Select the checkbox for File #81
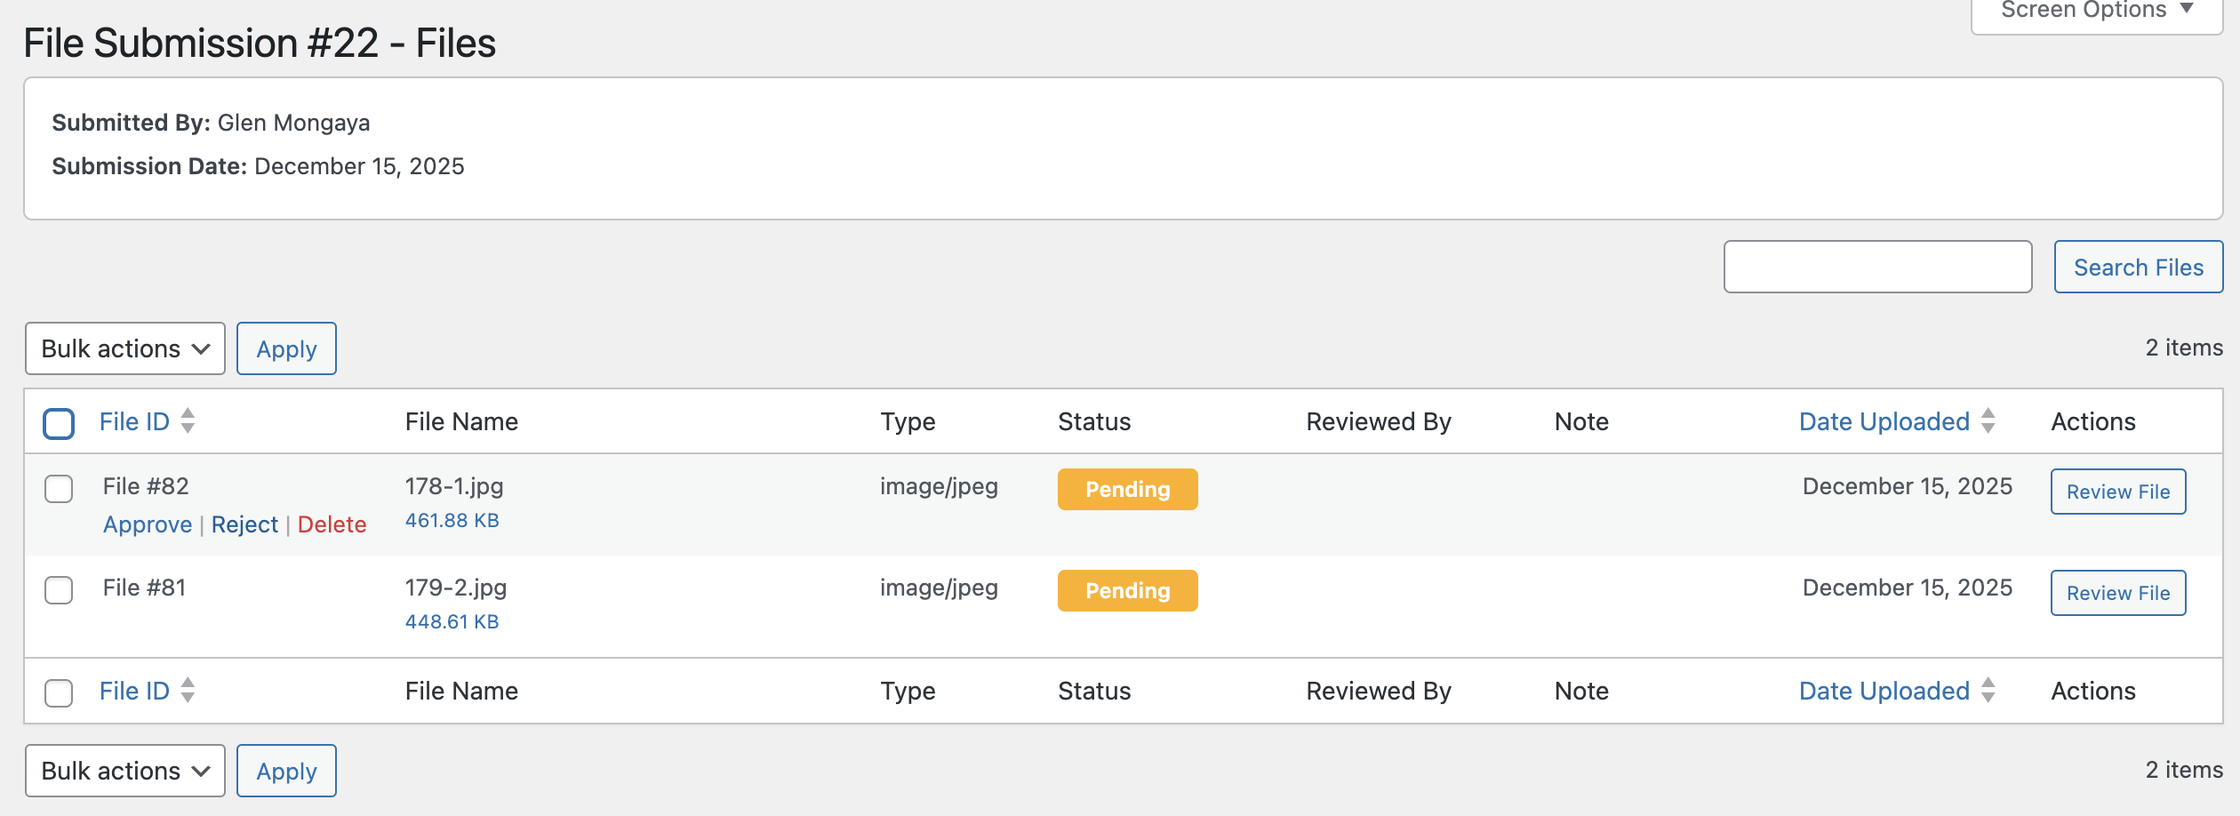2240x816 pixels. tap(59, 590)
